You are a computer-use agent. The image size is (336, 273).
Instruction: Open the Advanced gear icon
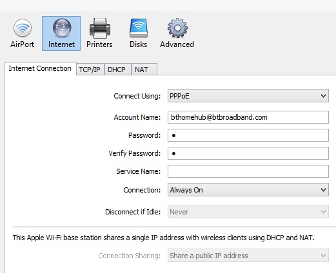tap(177, 33)
